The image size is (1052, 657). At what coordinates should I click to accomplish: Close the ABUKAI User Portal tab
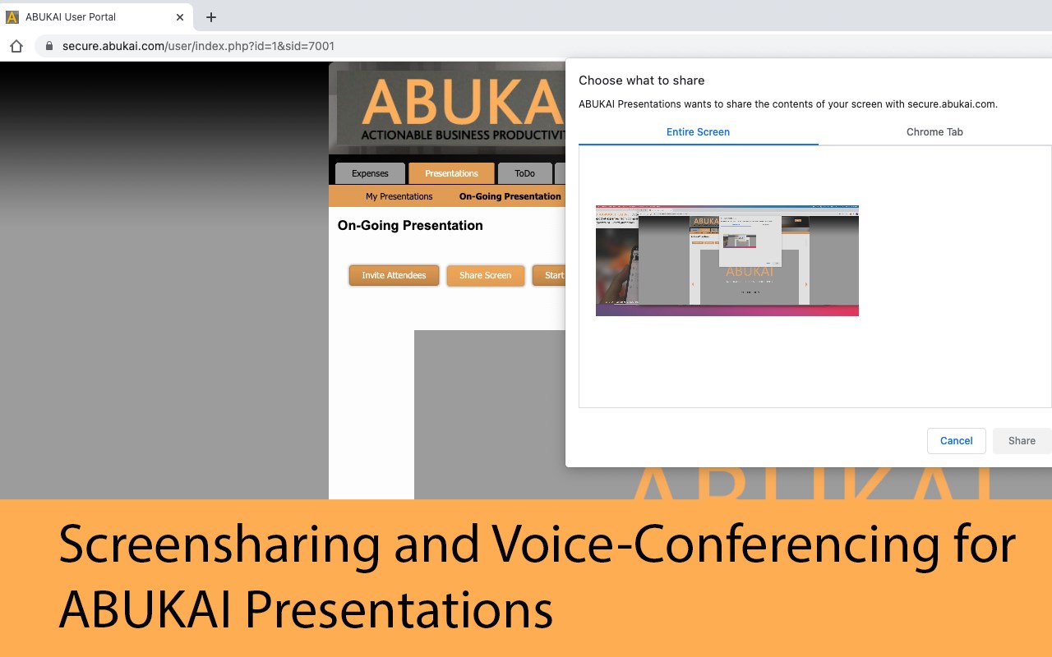(180, 16)
